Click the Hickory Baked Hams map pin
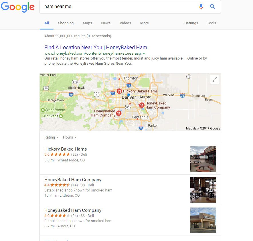Screen dimensions: 253x241 [119, 91]
